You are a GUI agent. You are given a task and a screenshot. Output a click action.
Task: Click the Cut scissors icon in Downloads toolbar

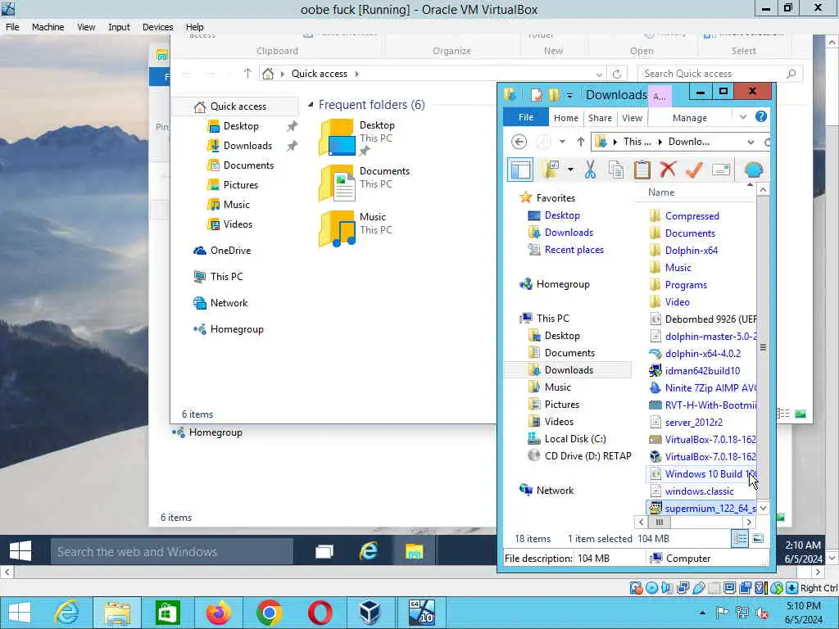pos(590,170)
